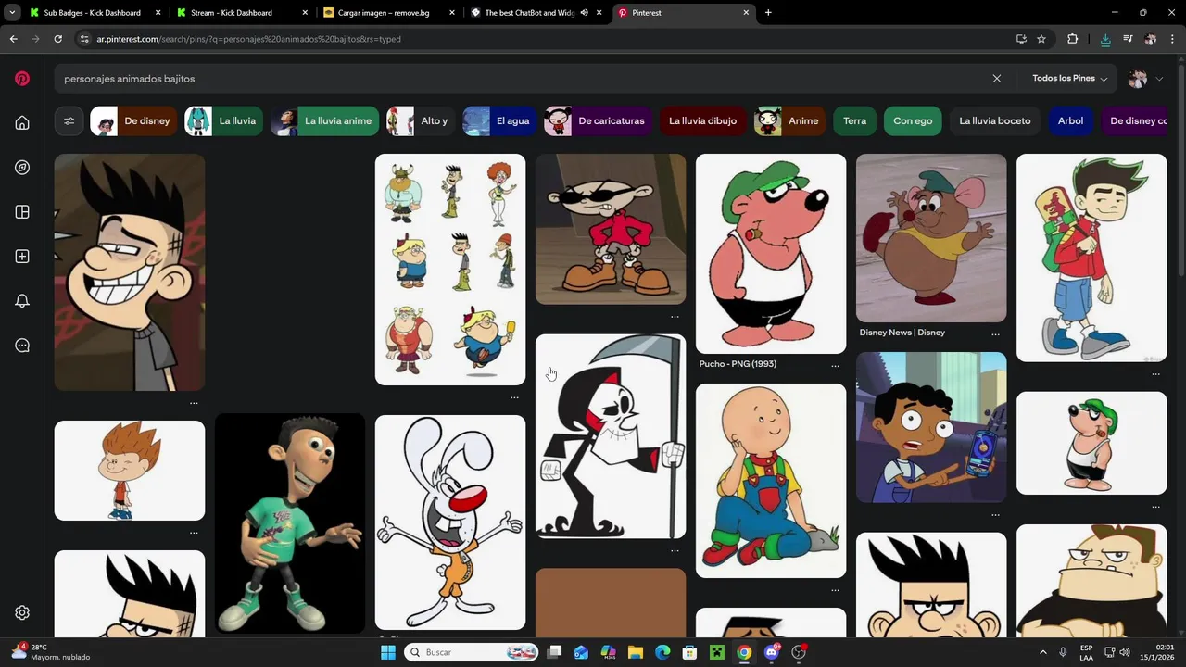
Task: Clear the search text with the X
Action: pos(997,79)
